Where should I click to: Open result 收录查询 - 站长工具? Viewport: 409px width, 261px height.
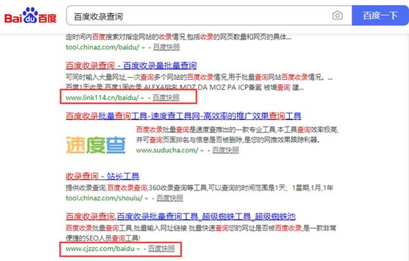pos(102,176)
